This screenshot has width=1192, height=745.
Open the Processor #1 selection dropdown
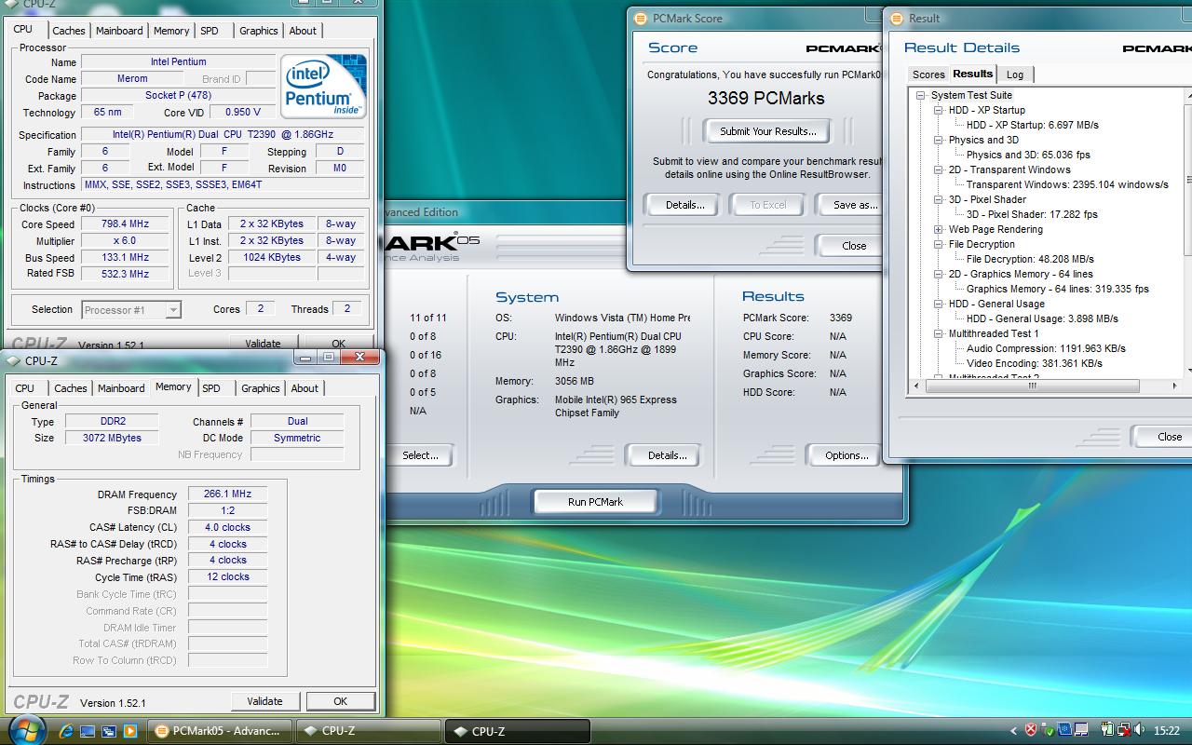coord(131,309)
